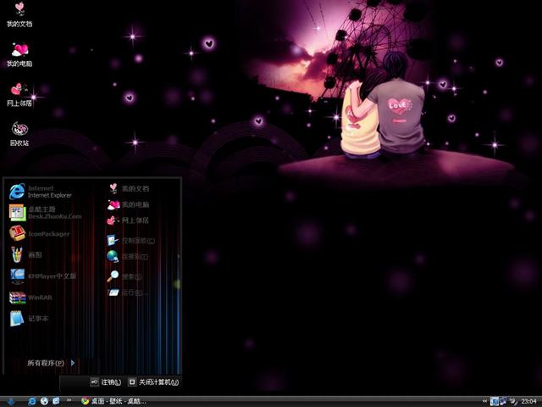Click the 关闭计算机 shutdown button
This screenshot has width=542, height=407.
coord(152,382)
